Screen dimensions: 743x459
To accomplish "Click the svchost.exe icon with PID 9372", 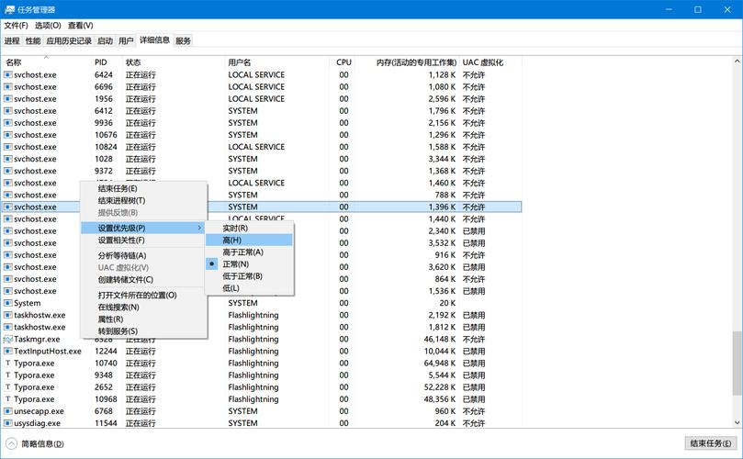I will (8, 171).
